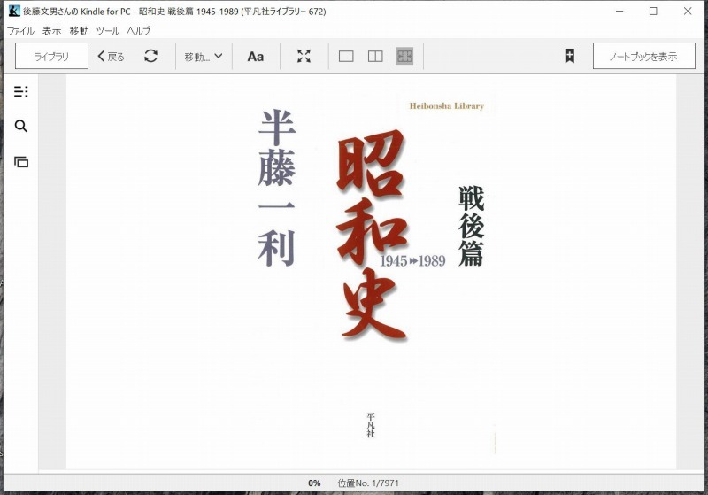Open the 移動 dropdown in toolbar
Screen dimensions: 708x495
(x=204, y=57)
